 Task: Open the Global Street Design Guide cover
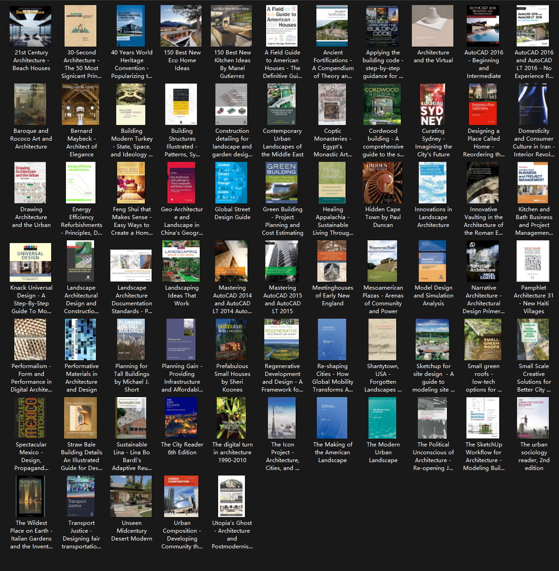(232, 183)
